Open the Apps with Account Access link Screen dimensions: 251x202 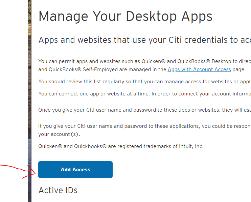(x=199, y=69)
